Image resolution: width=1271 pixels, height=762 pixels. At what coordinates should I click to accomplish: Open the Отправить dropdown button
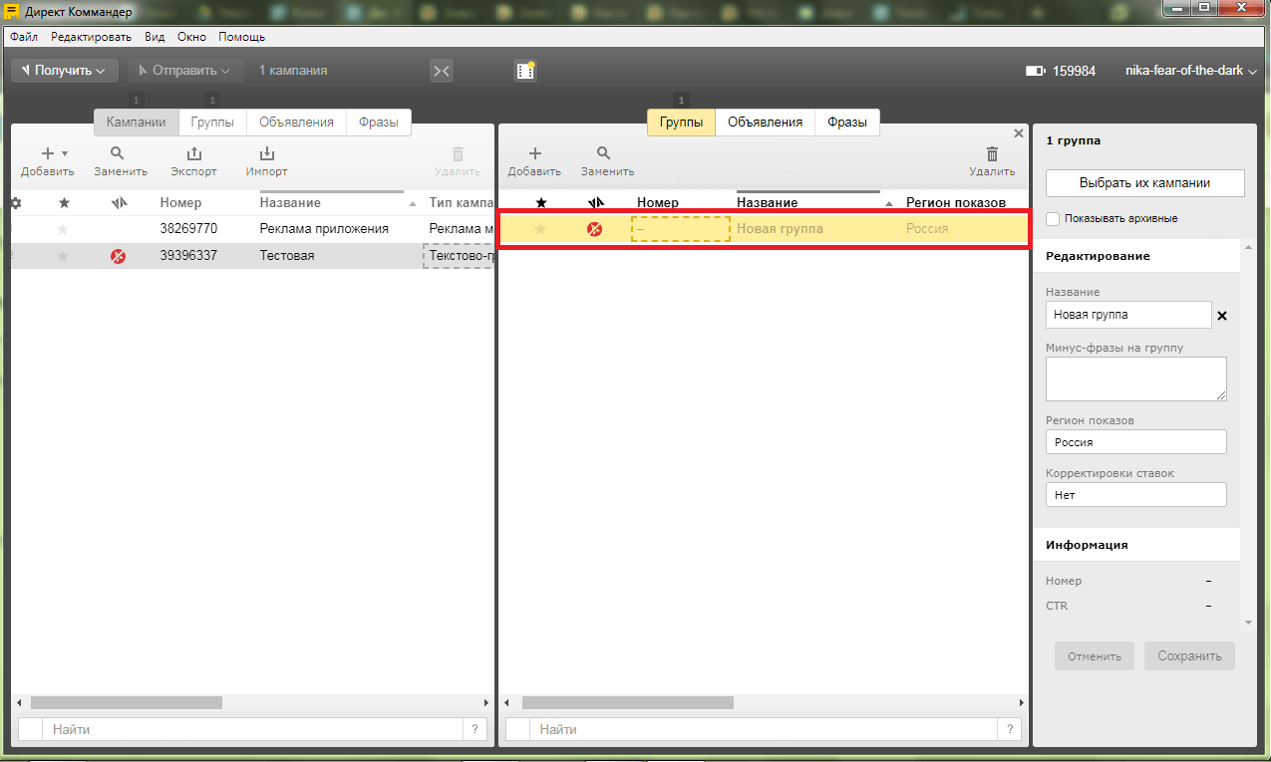click(x=186, y=71)
